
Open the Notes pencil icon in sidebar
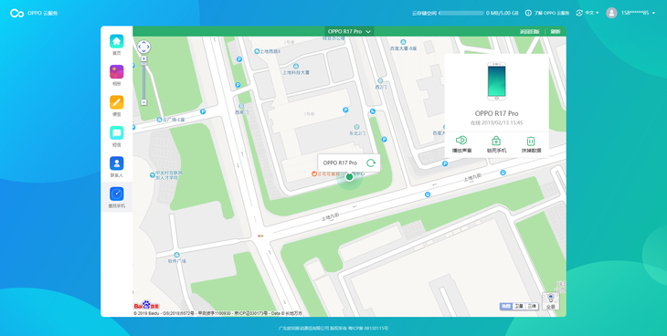(117, 102)
